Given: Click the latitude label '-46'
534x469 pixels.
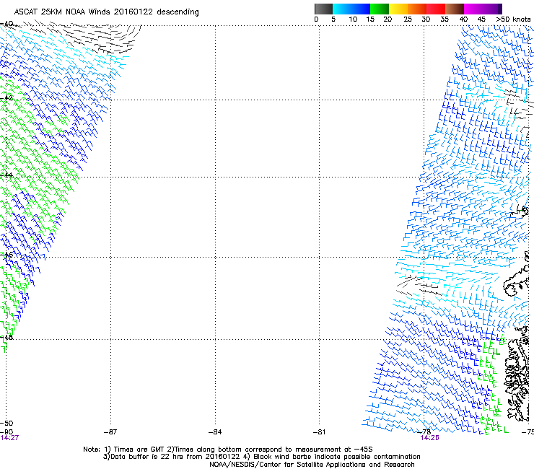Looking at the screenshot, I should (6, 255).
